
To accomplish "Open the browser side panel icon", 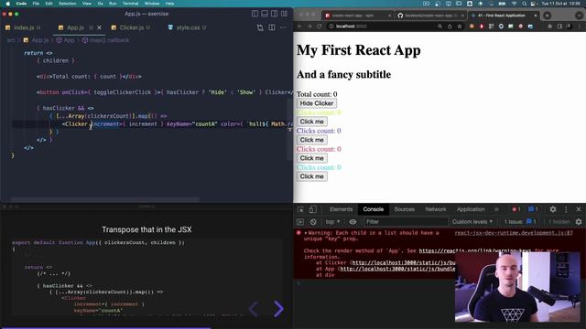I will (x=559, y=27).
